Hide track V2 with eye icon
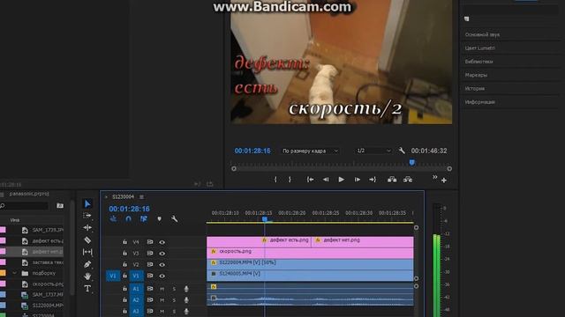The height and width of the screenshot is (317, 565). [x=162, y=264]
